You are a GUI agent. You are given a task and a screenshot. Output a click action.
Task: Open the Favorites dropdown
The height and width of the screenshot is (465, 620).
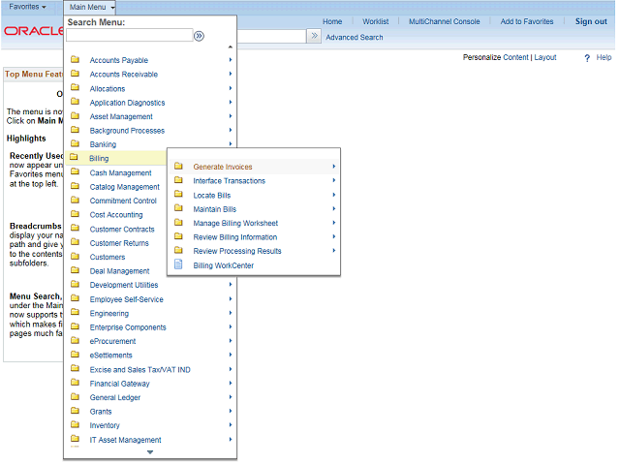(27, 7)
